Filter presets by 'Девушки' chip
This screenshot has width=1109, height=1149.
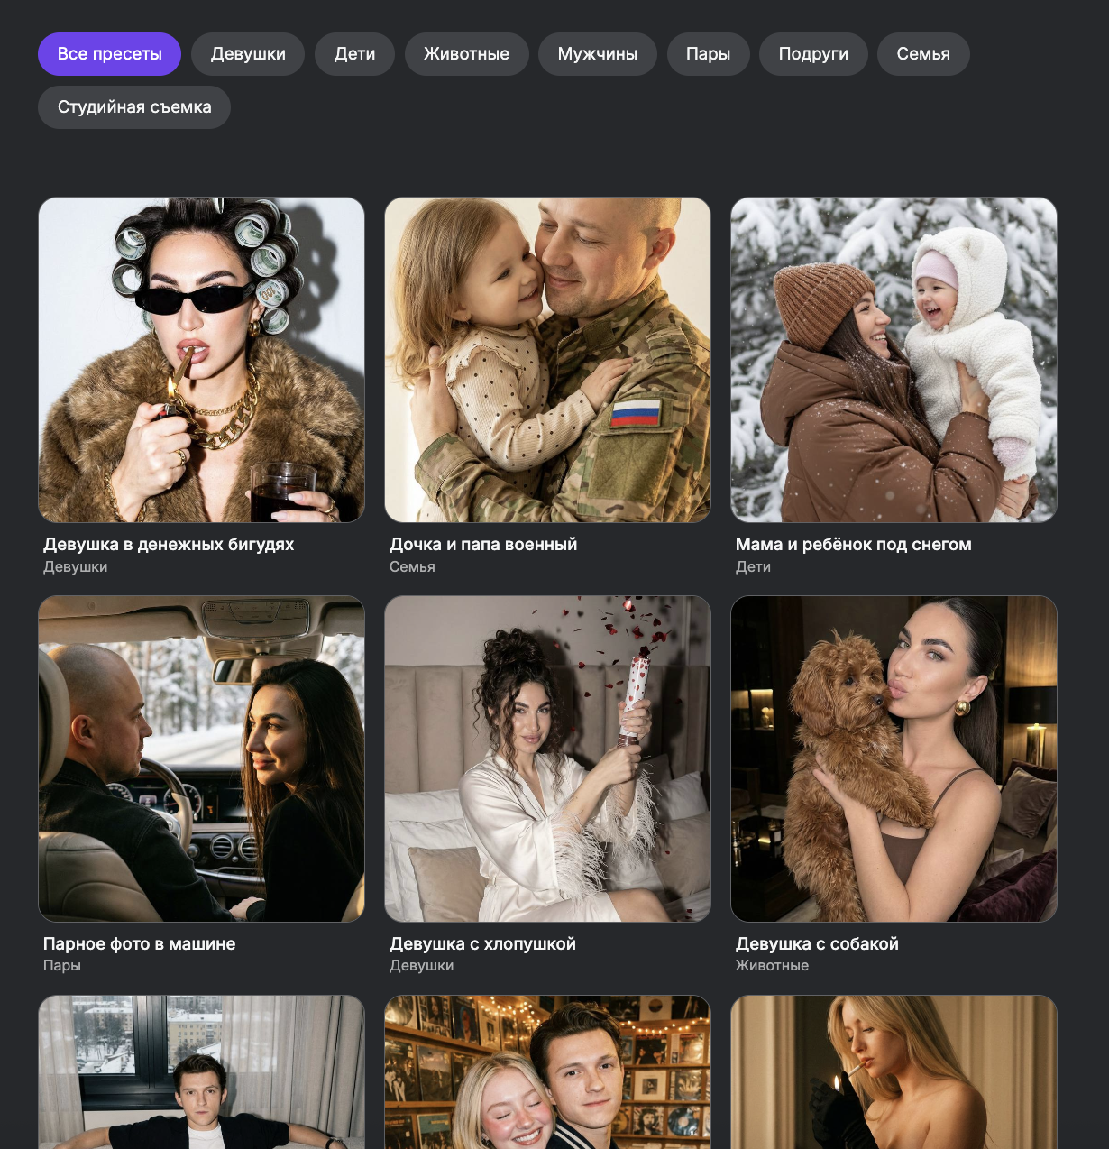[x=248, y=54]
